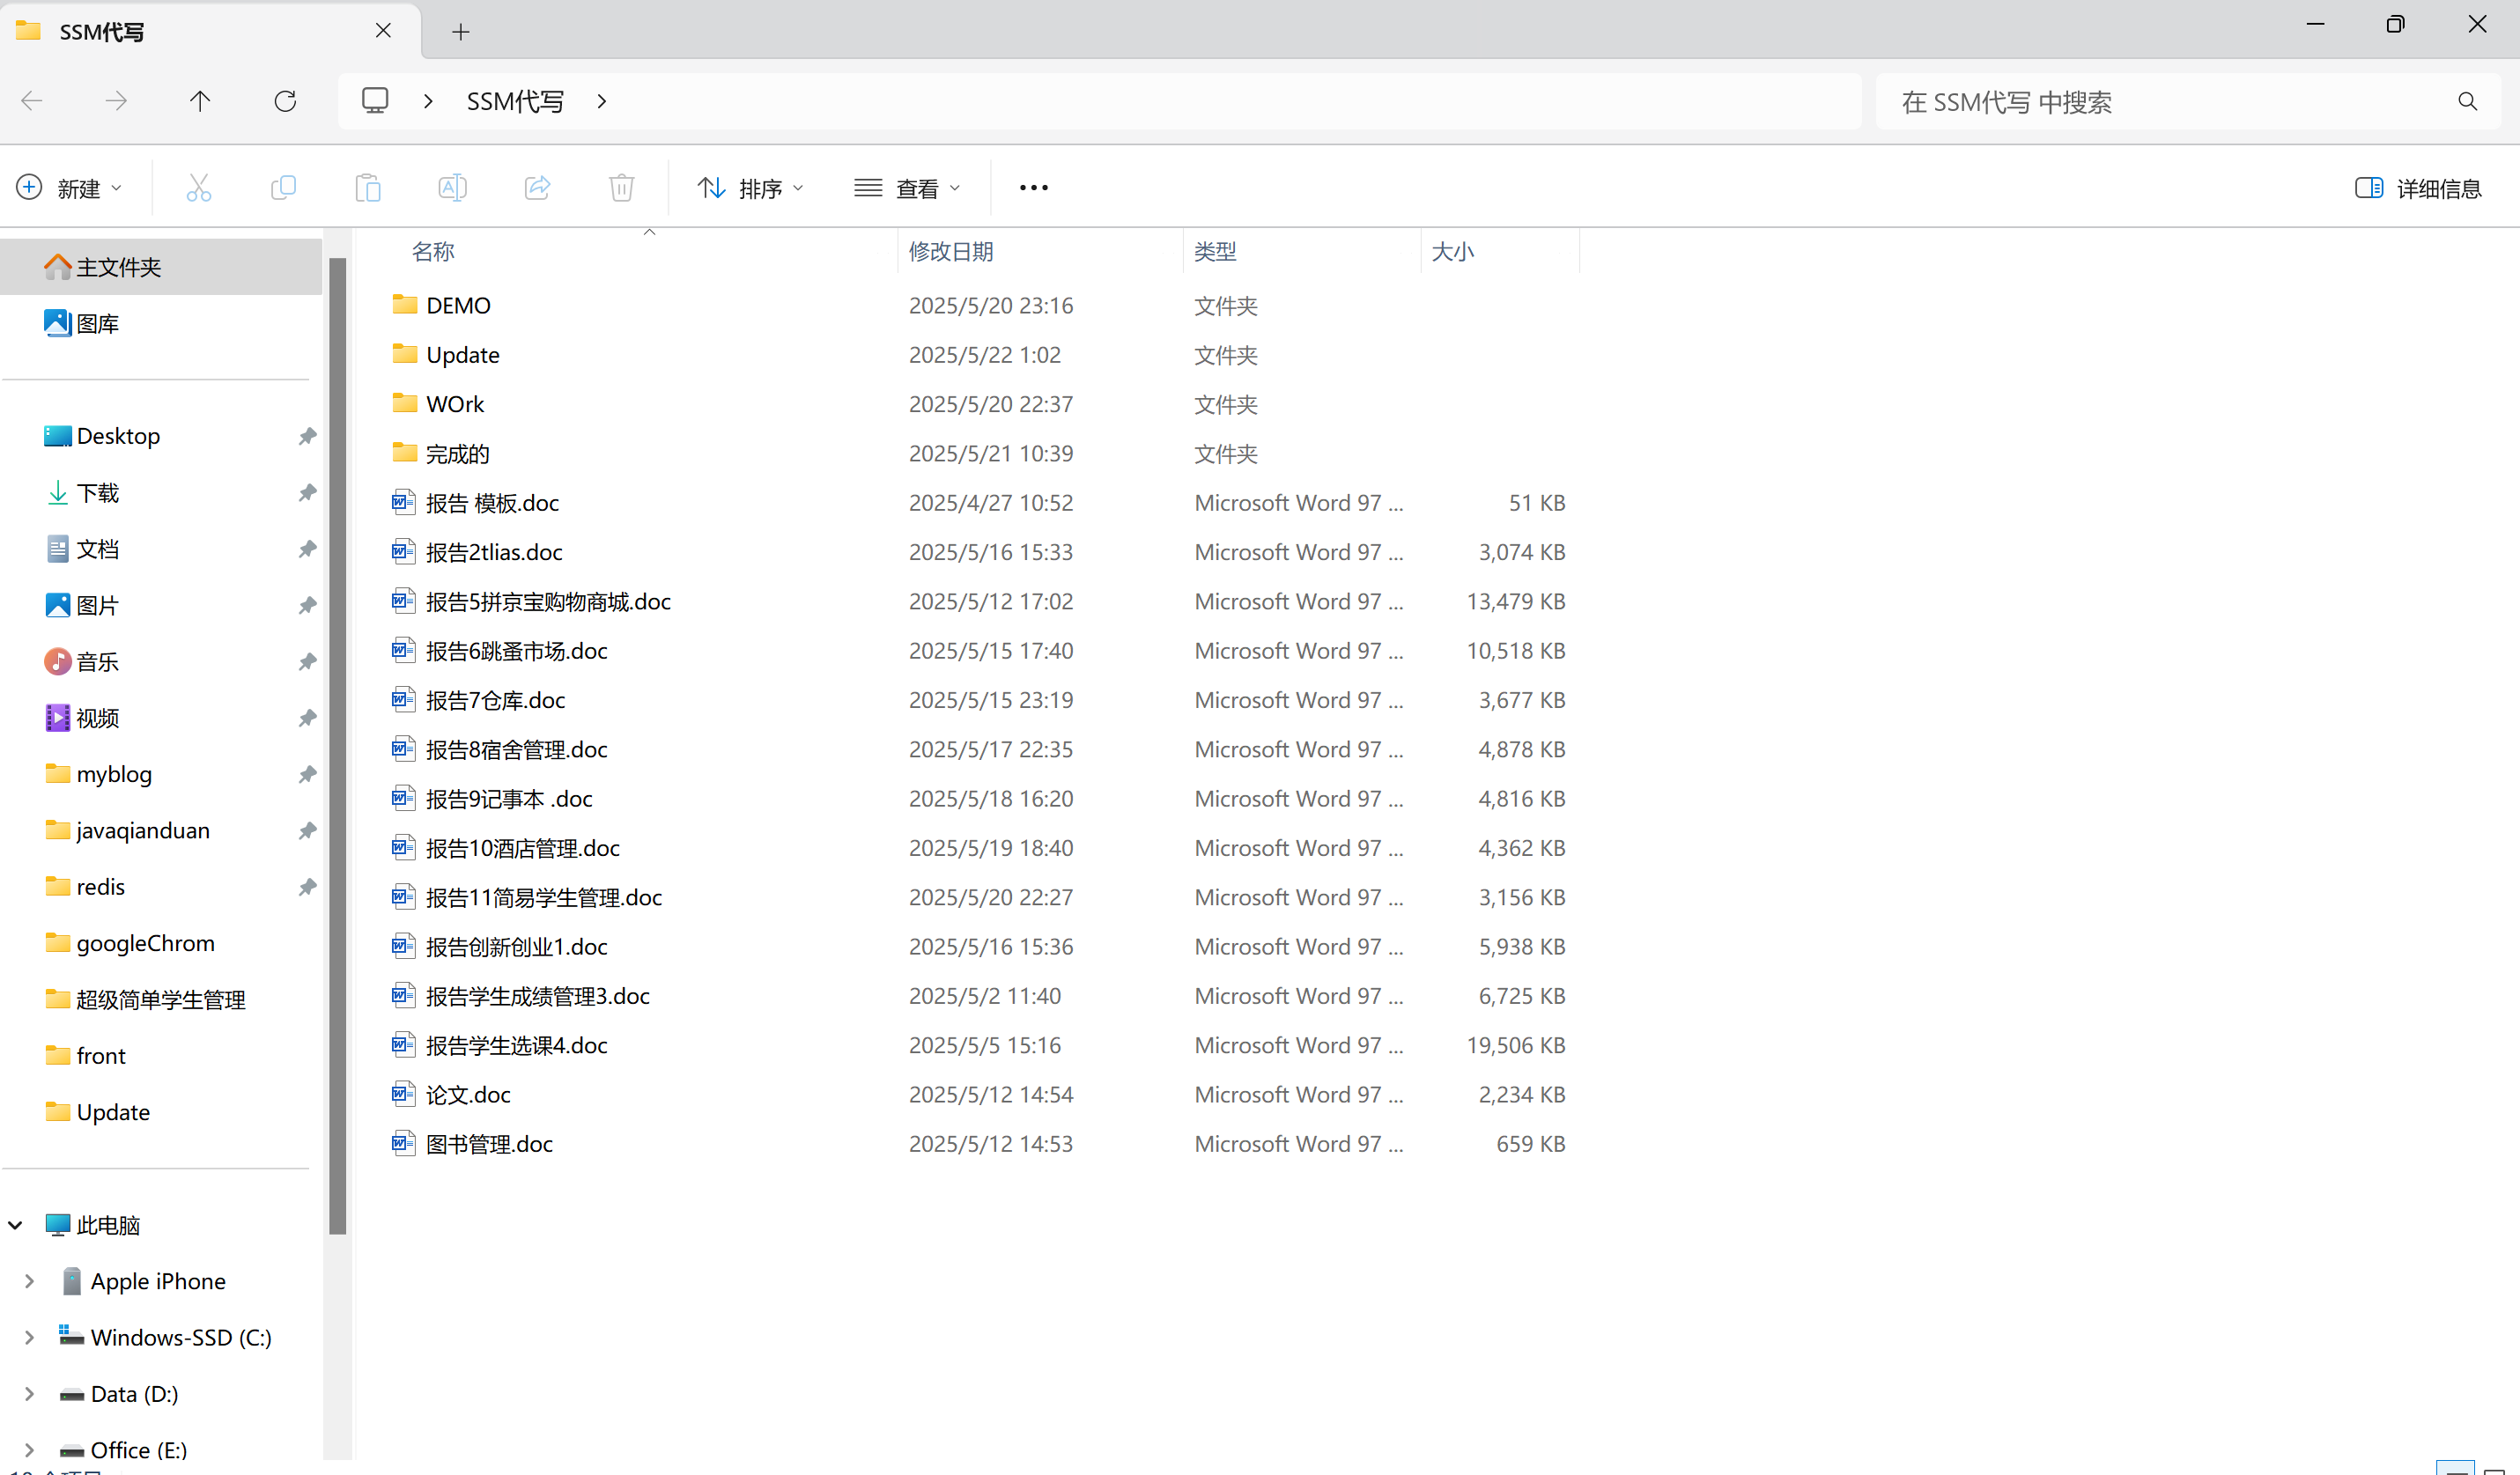This screenshot has height=1475, width=2520.
Task: Click the Cut scissors icon in toolbar
Action: click(199, 188)
